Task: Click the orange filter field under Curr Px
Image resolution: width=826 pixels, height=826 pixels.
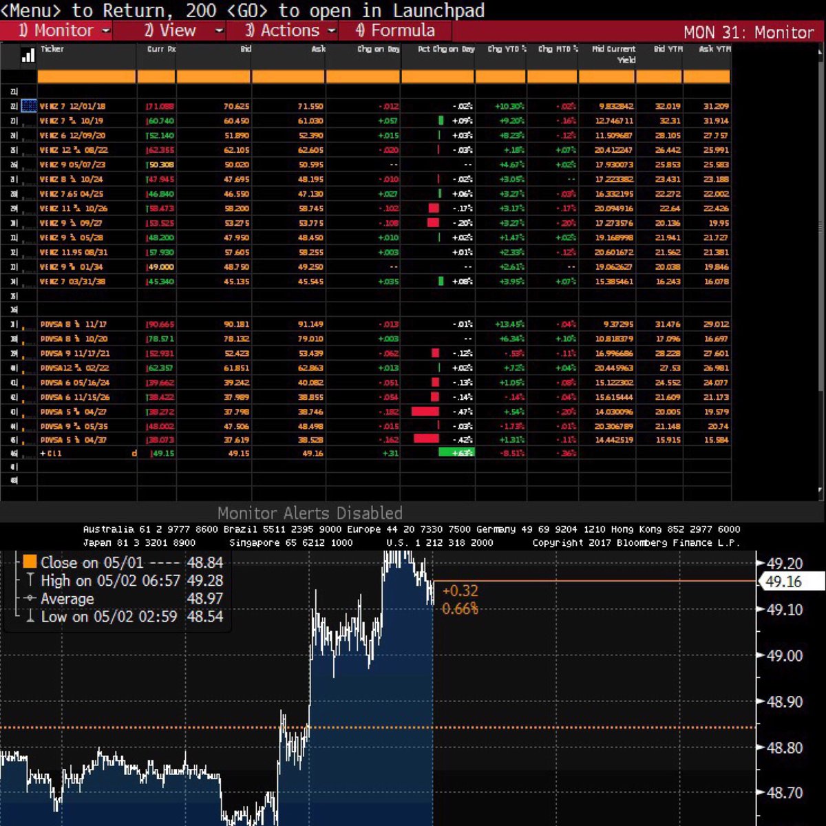Action: (156, 76)
